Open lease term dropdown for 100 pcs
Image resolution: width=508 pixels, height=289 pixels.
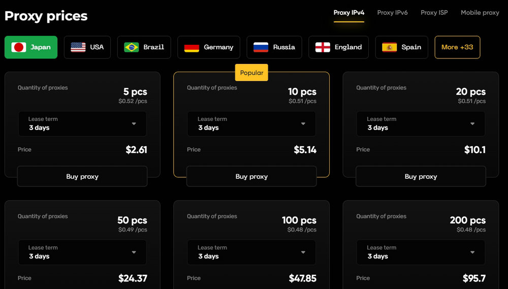point(251,252)
